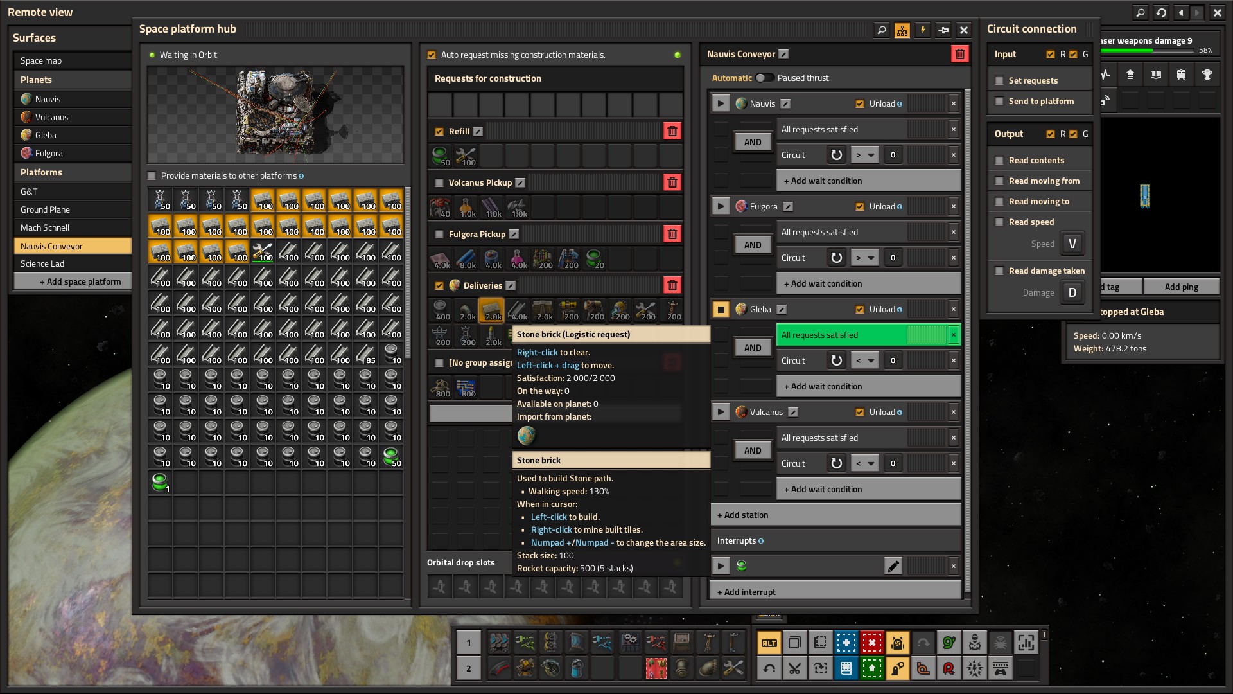The width and height of the screenshot is (1233, 694).
Task: Toggle ALT mode in the shortcut bar
Action: point(769,643)
